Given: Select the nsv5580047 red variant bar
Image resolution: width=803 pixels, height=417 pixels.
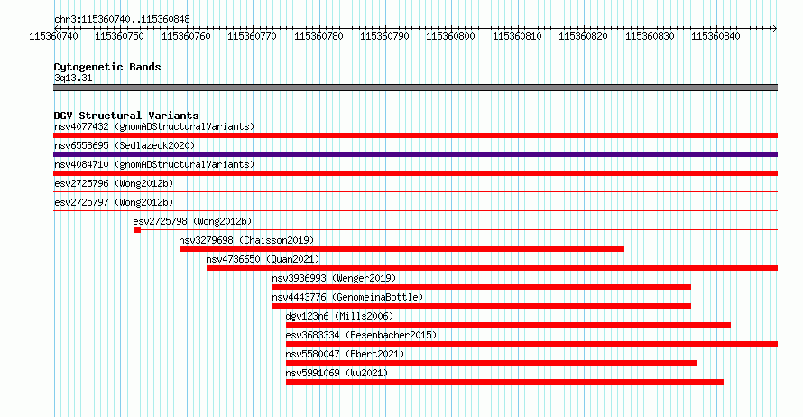Looking at the screenshot, I should (x=492, y=363).
